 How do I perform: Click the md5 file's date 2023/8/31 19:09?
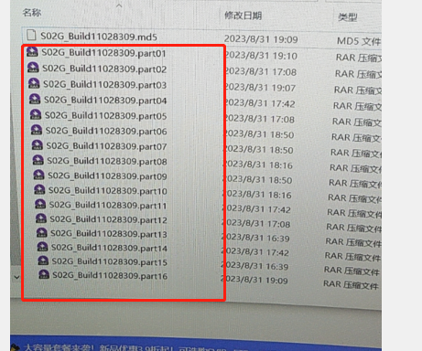tap(261, 39)
